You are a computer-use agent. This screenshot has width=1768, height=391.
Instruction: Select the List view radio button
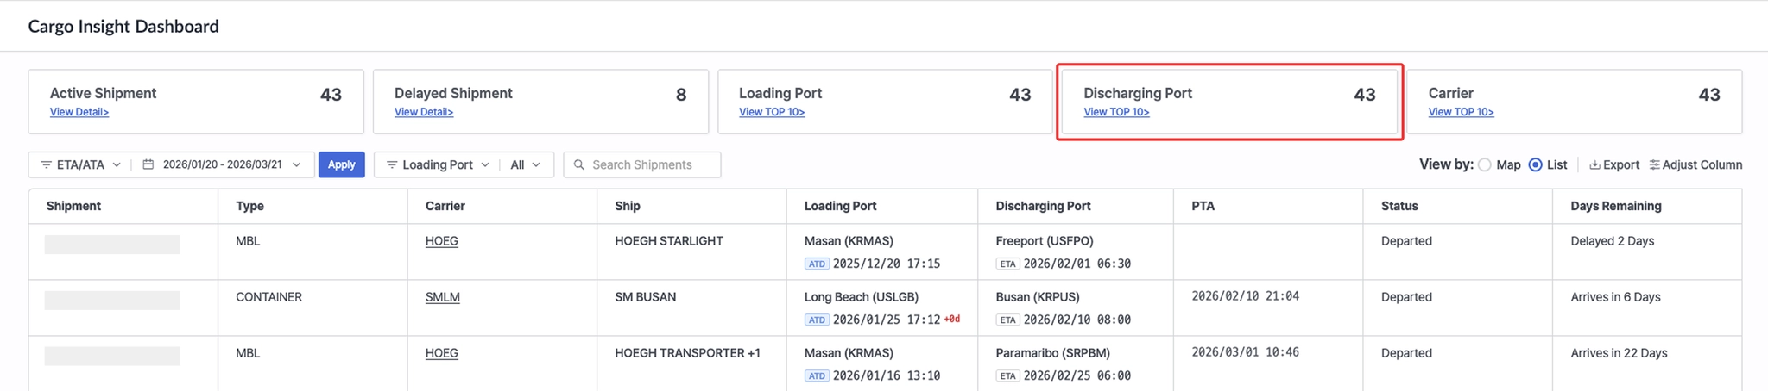click(x=1535, y=164)
